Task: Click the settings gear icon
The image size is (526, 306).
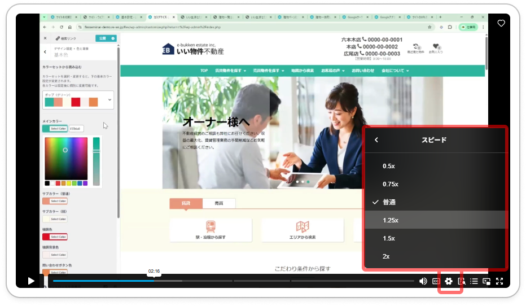Action: tap(449, 281)
